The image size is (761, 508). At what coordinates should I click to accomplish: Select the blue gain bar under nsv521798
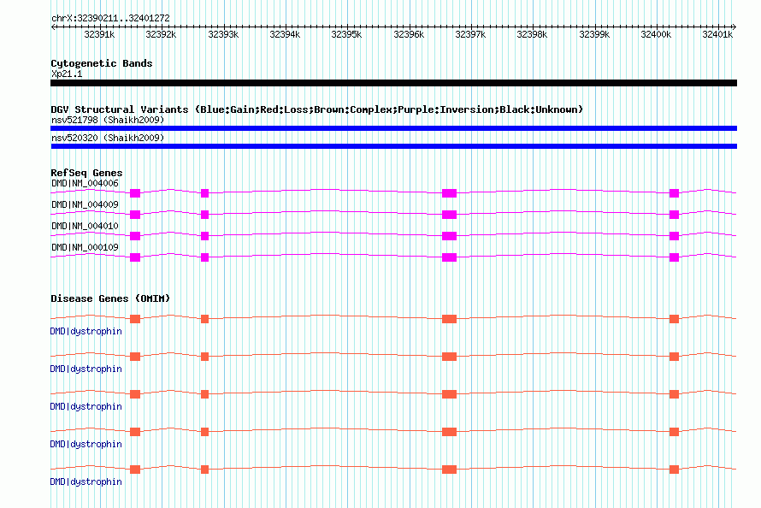(x=393, y=128)
